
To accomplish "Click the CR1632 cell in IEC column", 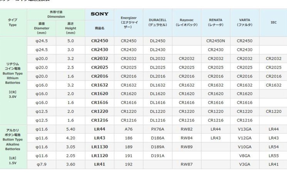I will point(274,85).
